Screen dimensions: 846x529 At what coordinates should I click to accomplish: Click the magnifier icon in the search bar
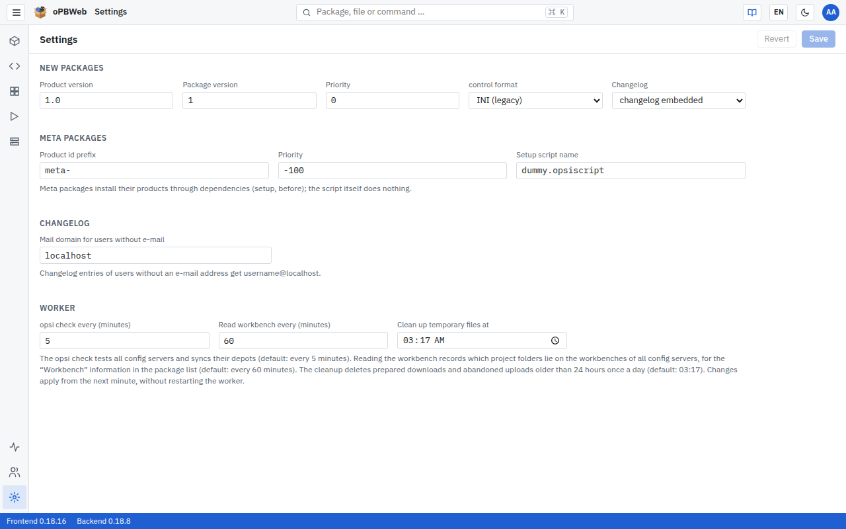[307, 13]
